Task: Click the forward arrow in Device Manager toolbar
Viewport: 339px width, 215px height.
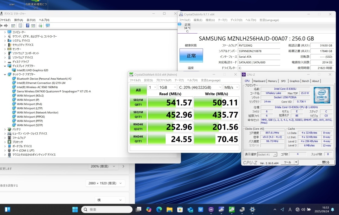Action: [x=6, y=26]
